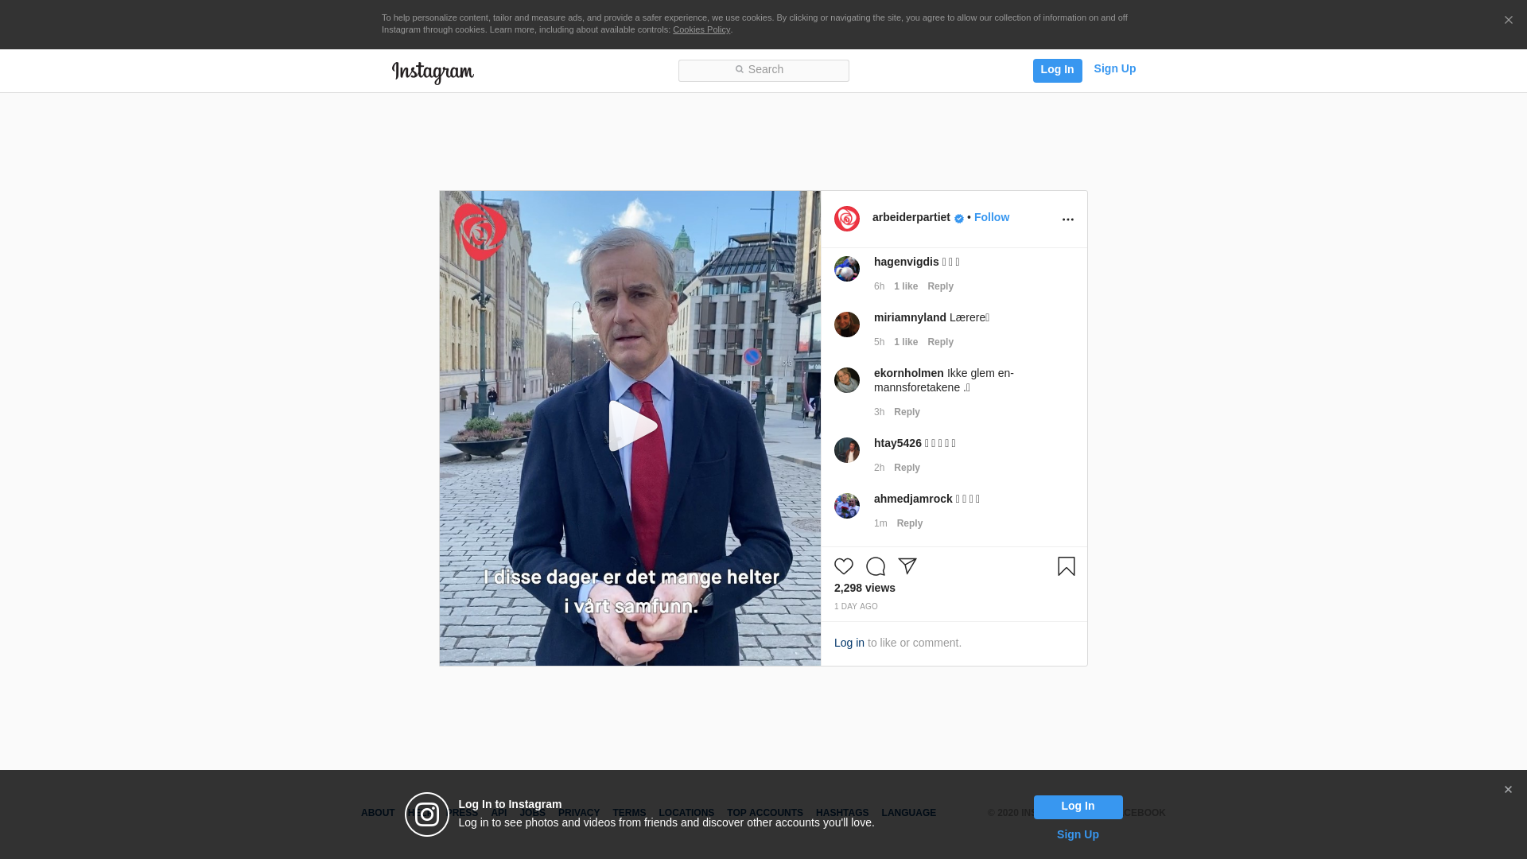Open miriamnyland username

pyautogui.click(x=910, y=317)
